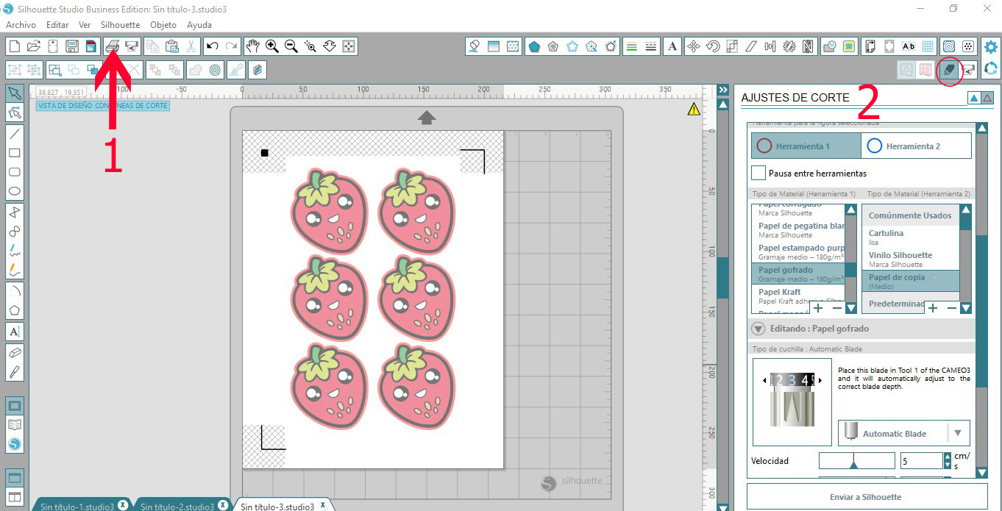Viewport: 1002px width, 511px height.
Task: Choose the Draw a Line tool
Action: click(15, 134)
